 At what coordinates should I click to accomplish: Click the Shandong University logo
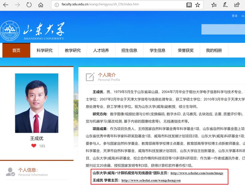click(x=32, y=30)
